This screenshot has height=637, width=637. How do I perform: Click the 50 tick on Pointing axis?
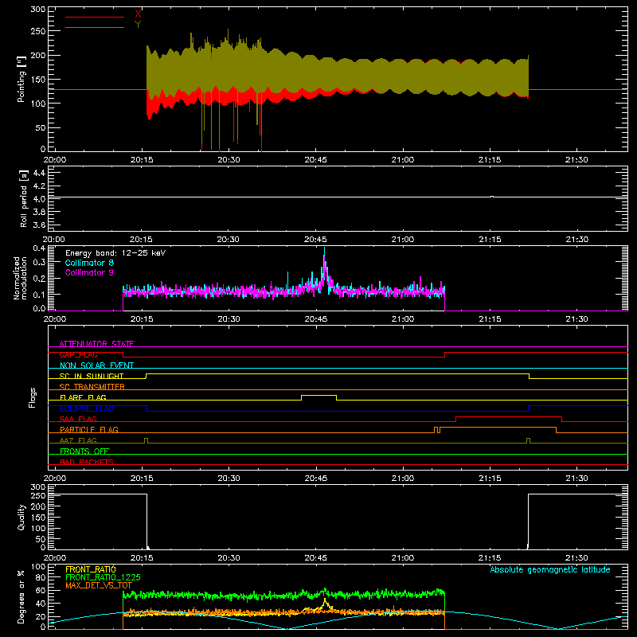[41, 127]
